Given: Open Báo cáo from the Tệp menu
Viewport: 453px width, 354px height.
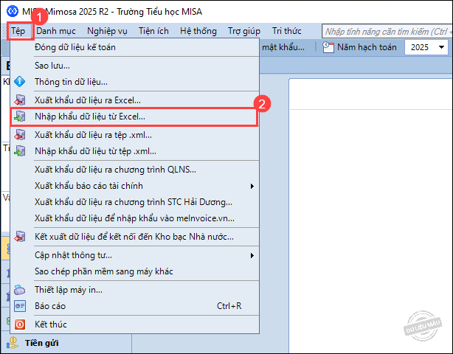Looking at the screenshot, I should click(134, 306).
